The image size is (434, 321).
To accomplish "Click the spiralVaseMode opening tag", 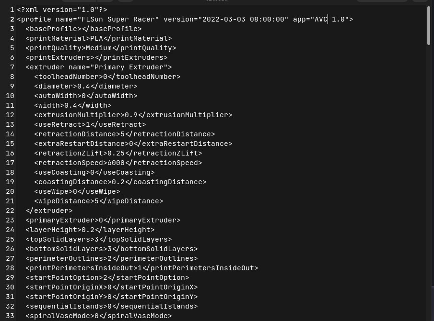I will (x=59, y=316).
